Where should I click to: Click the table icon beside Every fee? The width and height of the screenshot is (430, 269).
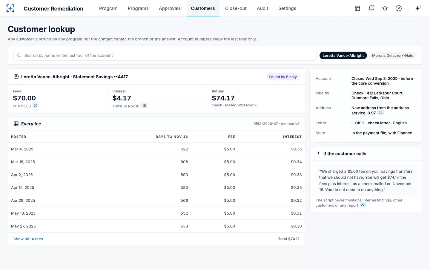coord(16,124)
